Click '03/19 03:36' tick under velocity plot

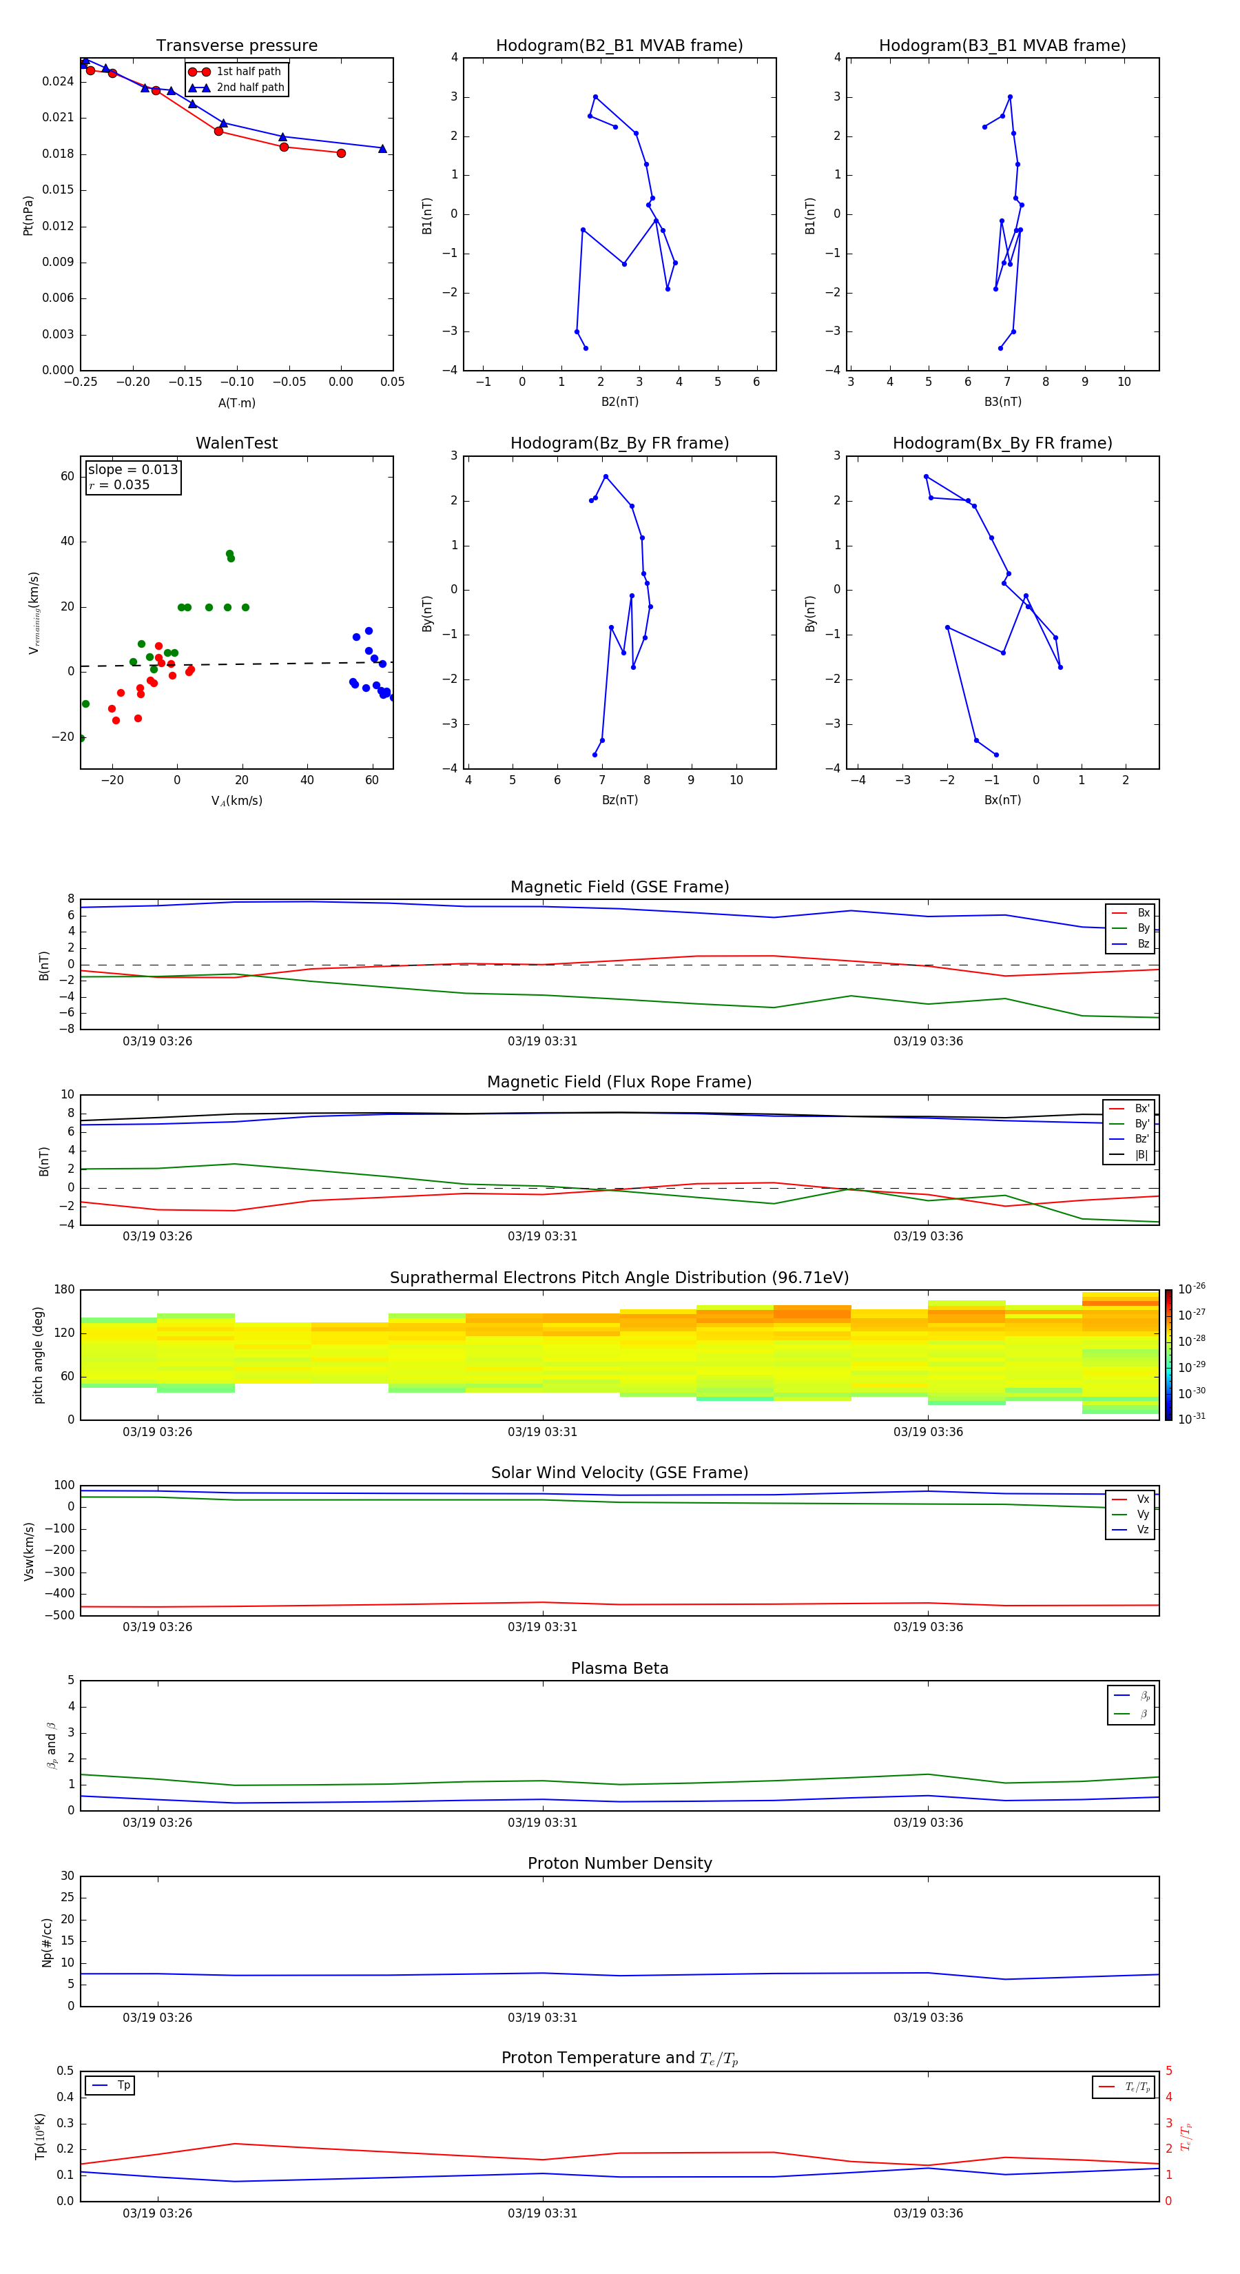coord(927,1627)
